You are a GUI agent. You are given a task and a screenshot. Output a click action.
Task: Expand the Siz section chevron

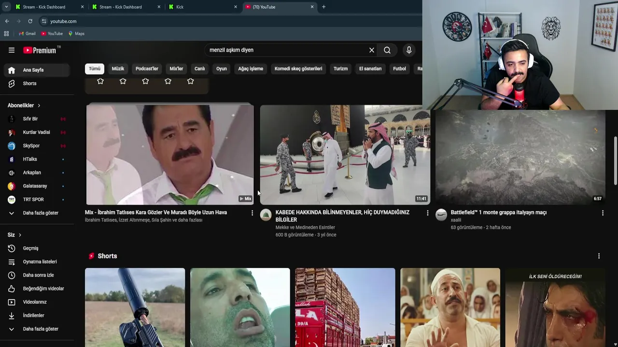[x=20, y=235]
